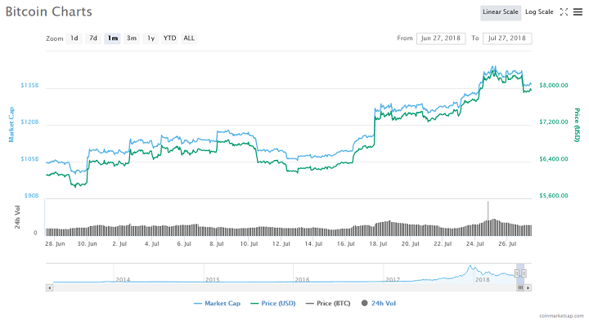Click the navigator scrollbar grip
Screen dimensions: 589x320
[x=520, y=288]
